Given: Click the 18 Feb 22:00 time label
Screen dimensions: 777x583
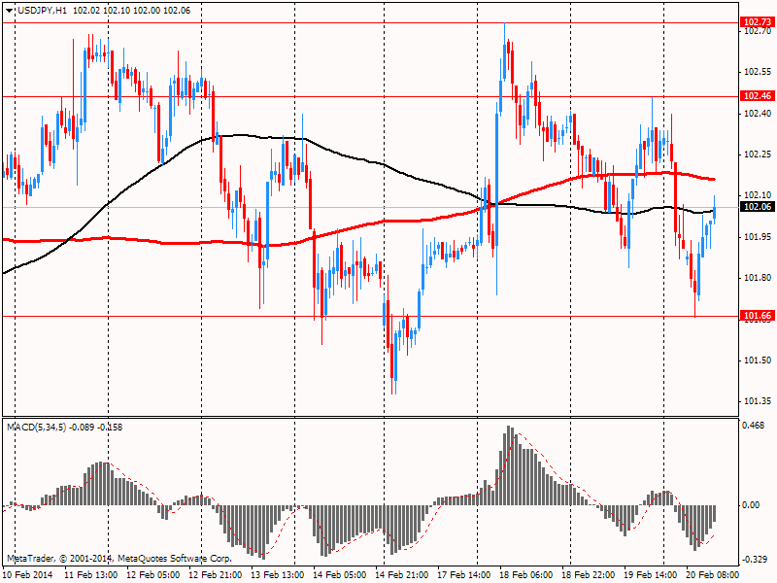Looking at the screenshot, I should click(x=589, y=574).
